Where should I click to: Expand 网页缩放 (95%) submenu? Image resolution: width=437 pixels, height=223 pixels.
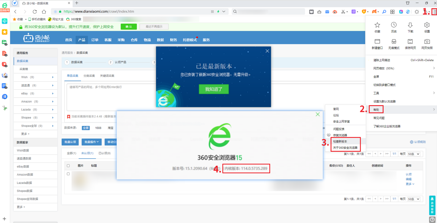434,68
